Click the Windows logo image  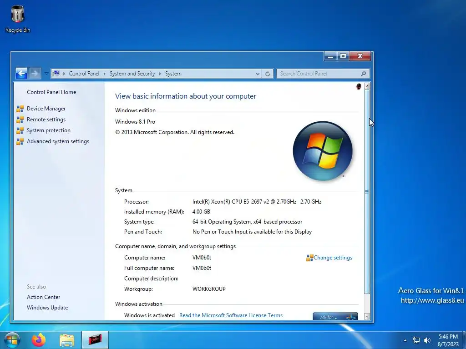click(x=323, y=151)
